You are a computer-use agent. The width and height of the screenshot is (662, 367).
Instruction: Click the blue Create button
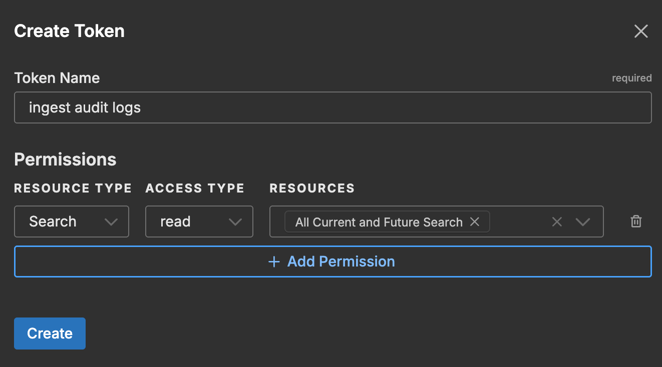point(50,333)
